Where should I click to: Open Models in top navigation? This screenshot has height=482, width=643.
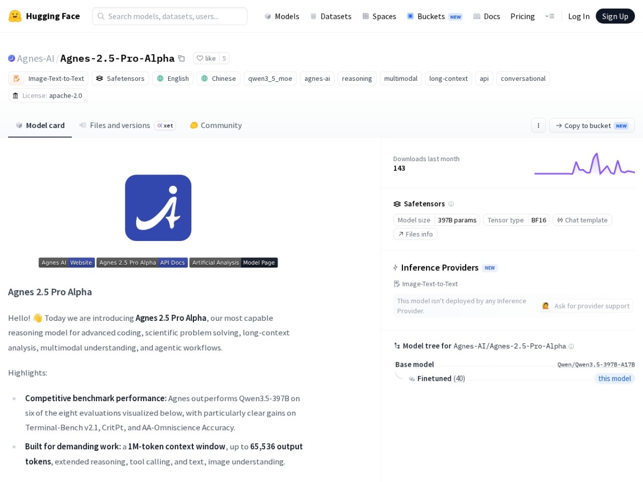(x=282, y=16)
